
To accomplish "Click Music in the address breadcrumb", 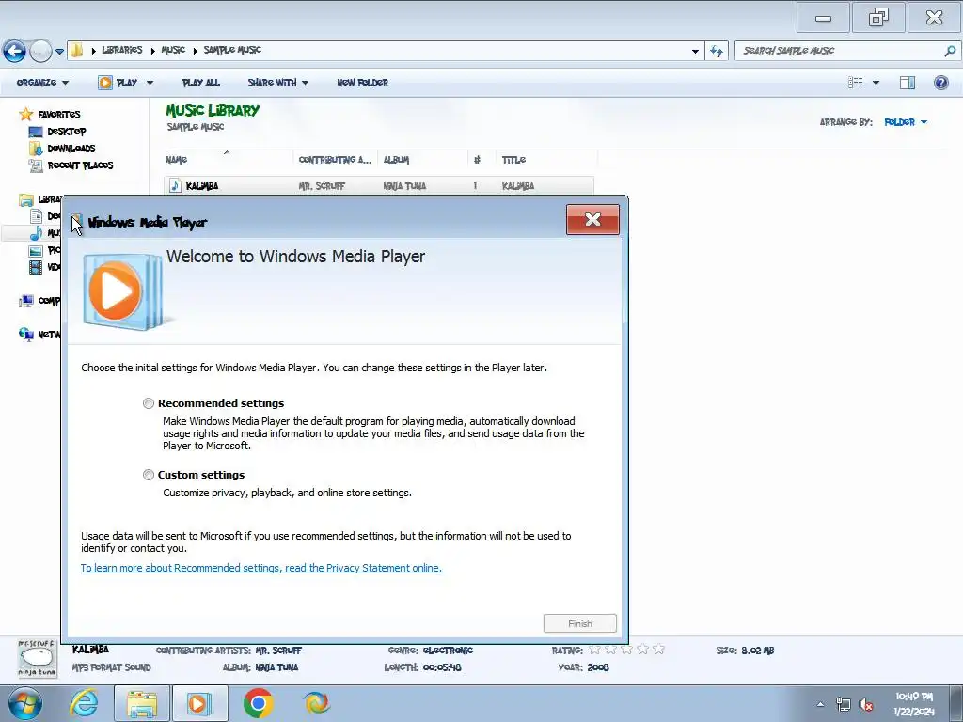I will tap(173, 50).
